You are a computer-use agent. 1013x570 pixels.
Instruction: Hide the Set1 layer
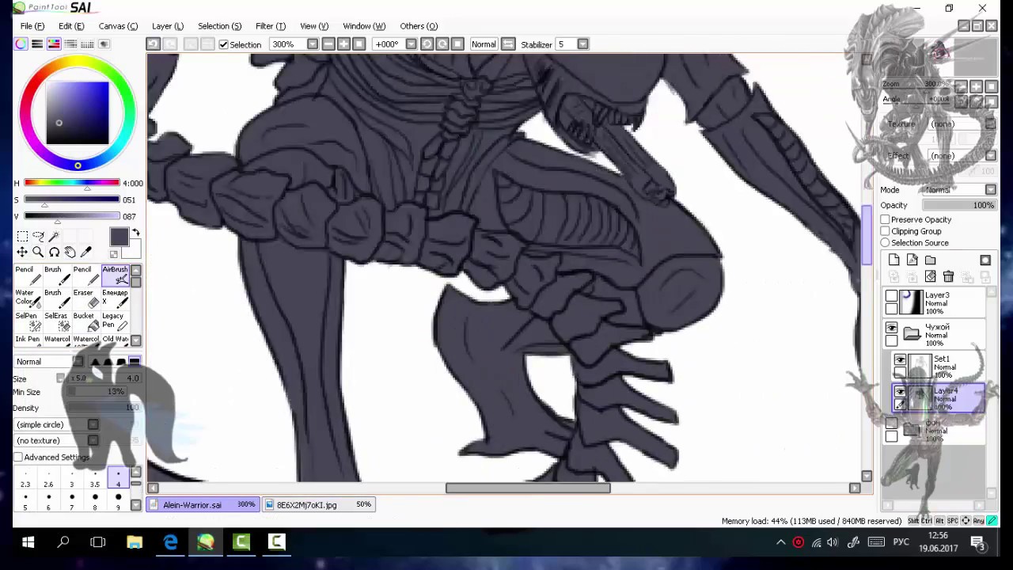900,360
